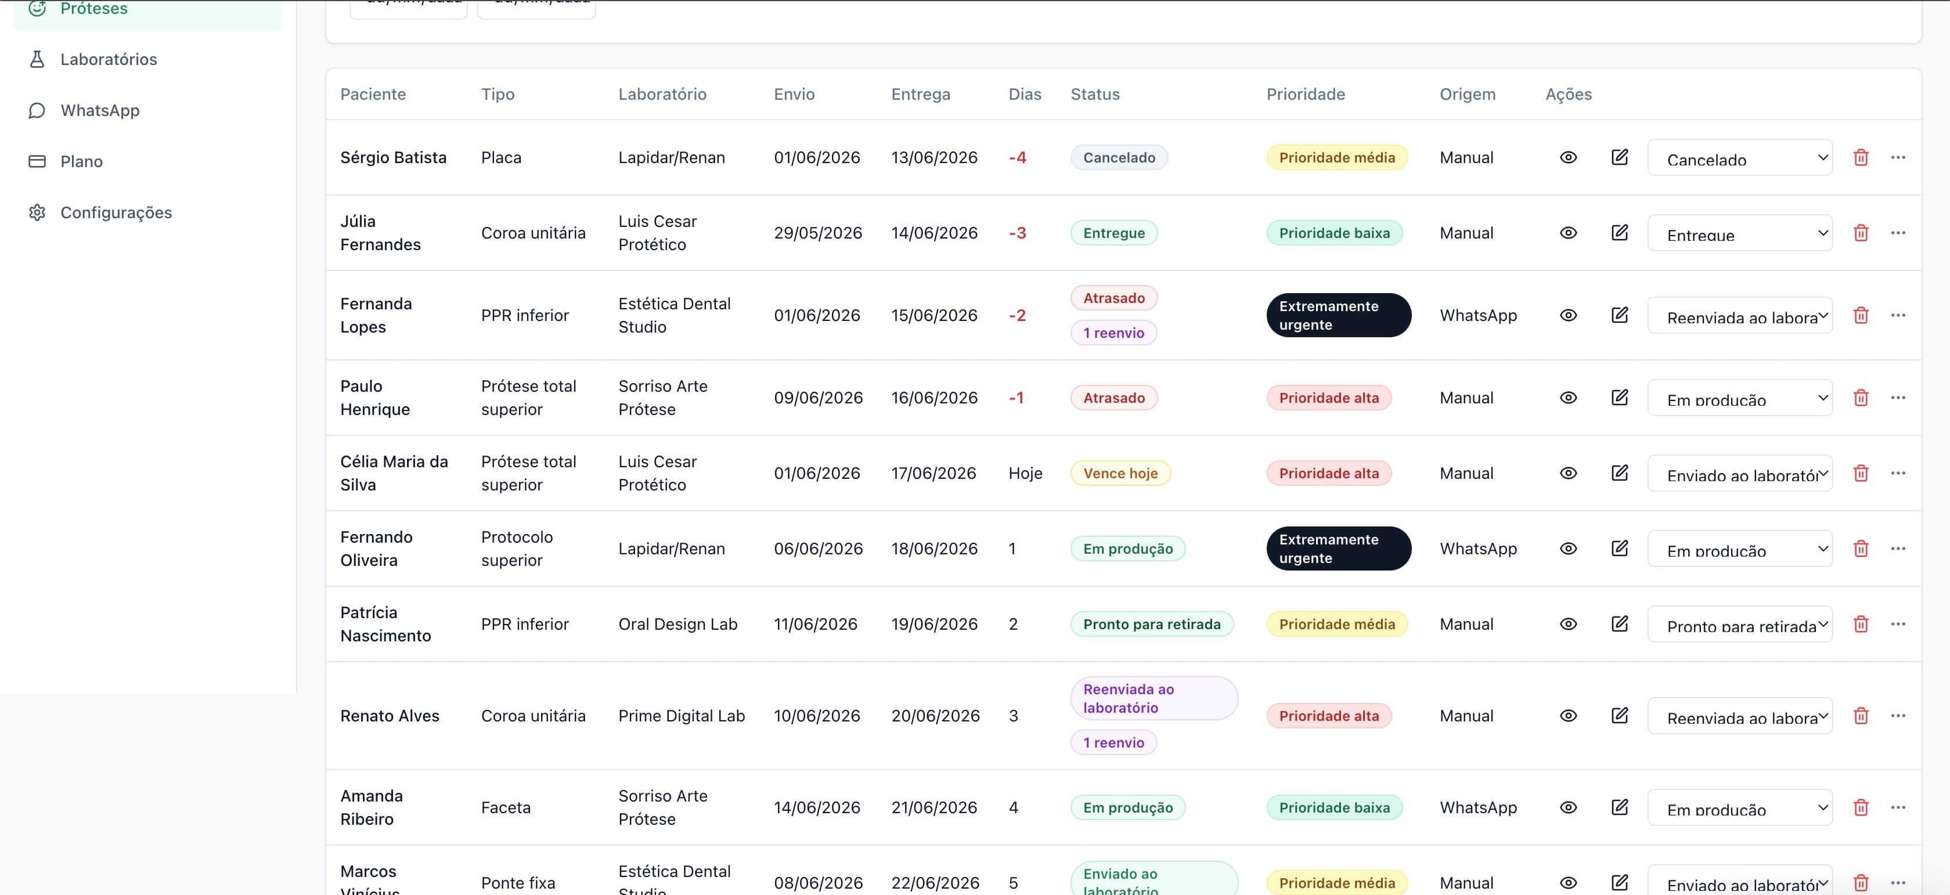Delete Patrícia Nascimento's row with trash icon

click(1861, 624)
